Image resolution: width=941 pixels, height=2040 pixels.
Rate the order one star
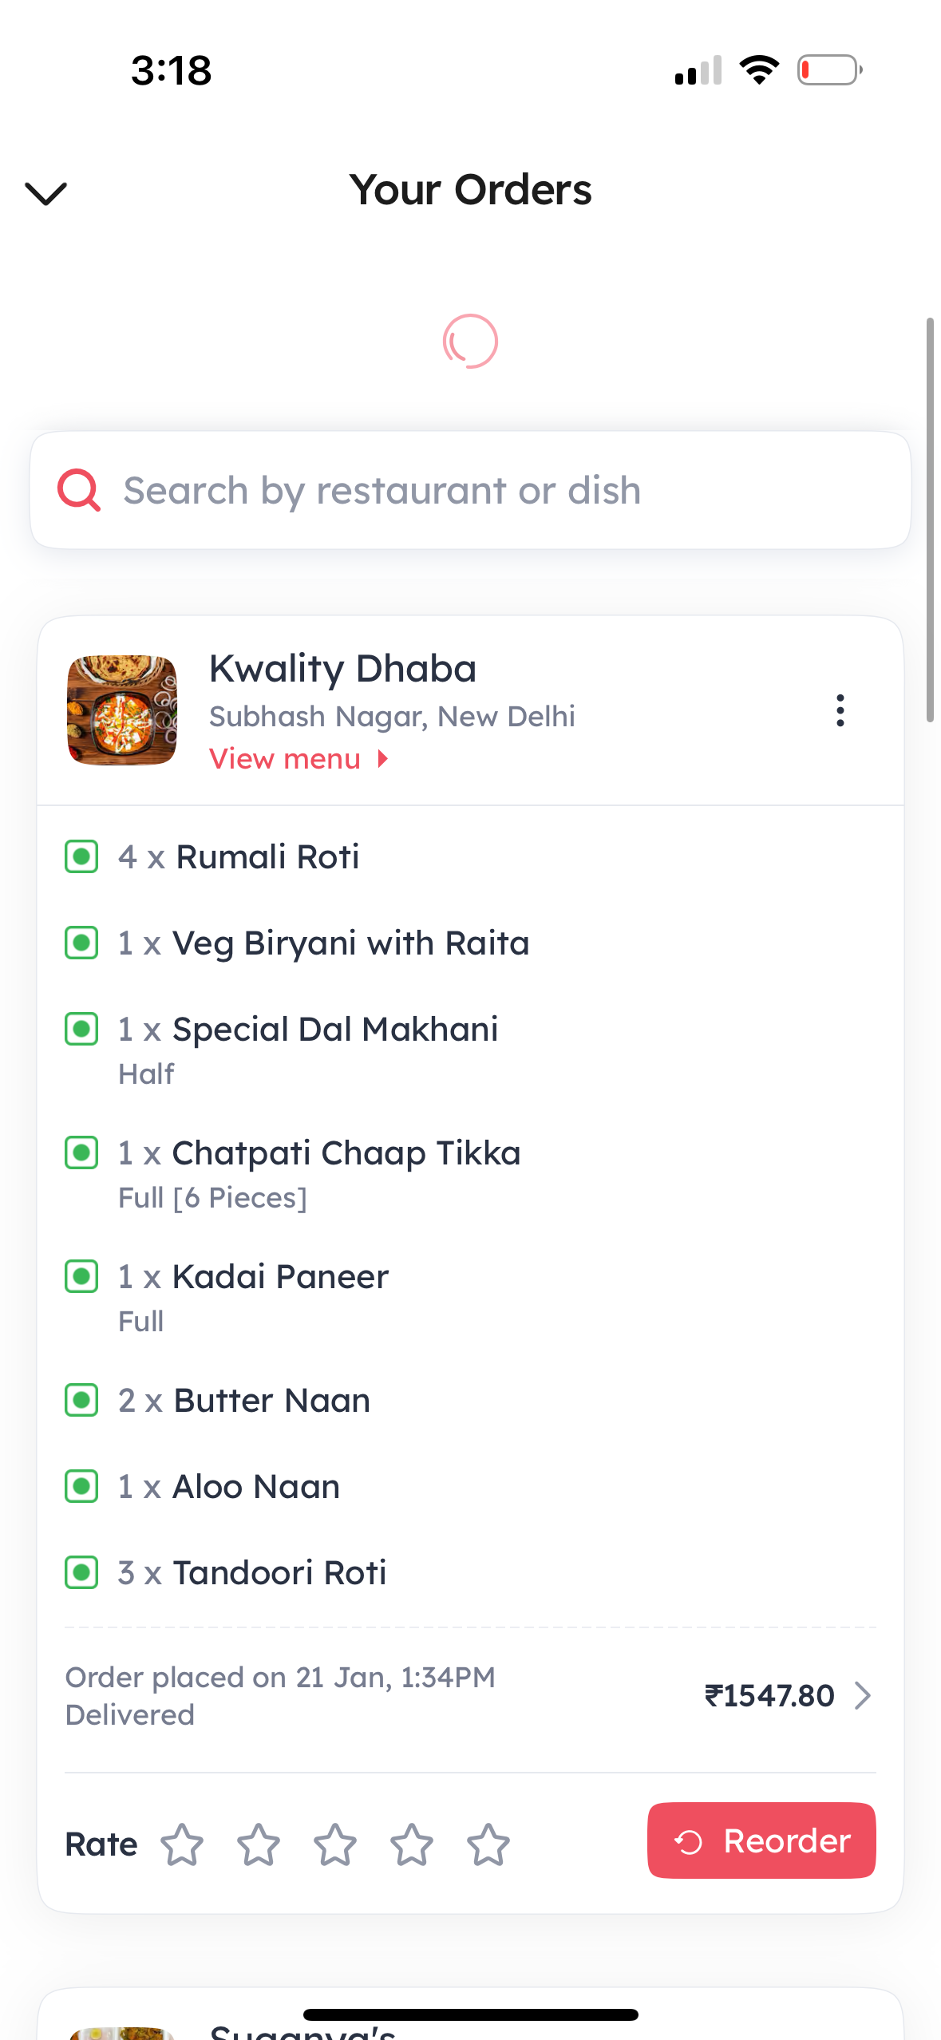[182, 1844]
